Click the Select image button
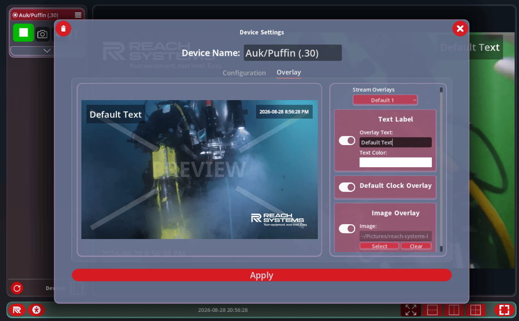The height and width of the screenshot is (321, 519). tap(380, 246)
